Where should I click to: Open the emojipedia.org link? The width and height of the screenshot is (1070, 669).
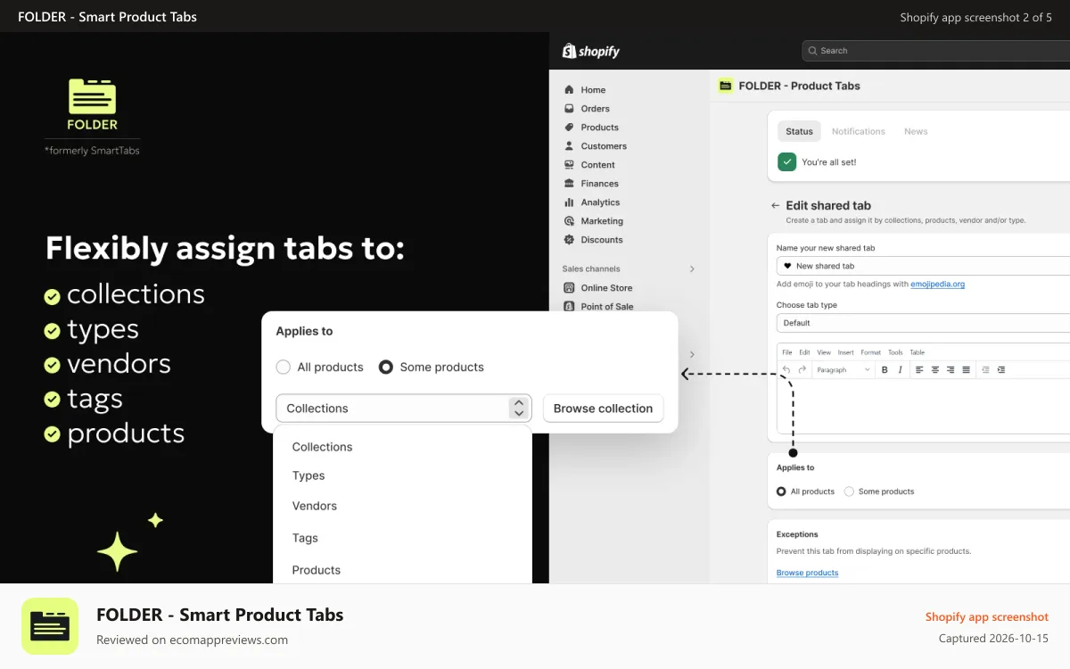(x=937, y=285)
